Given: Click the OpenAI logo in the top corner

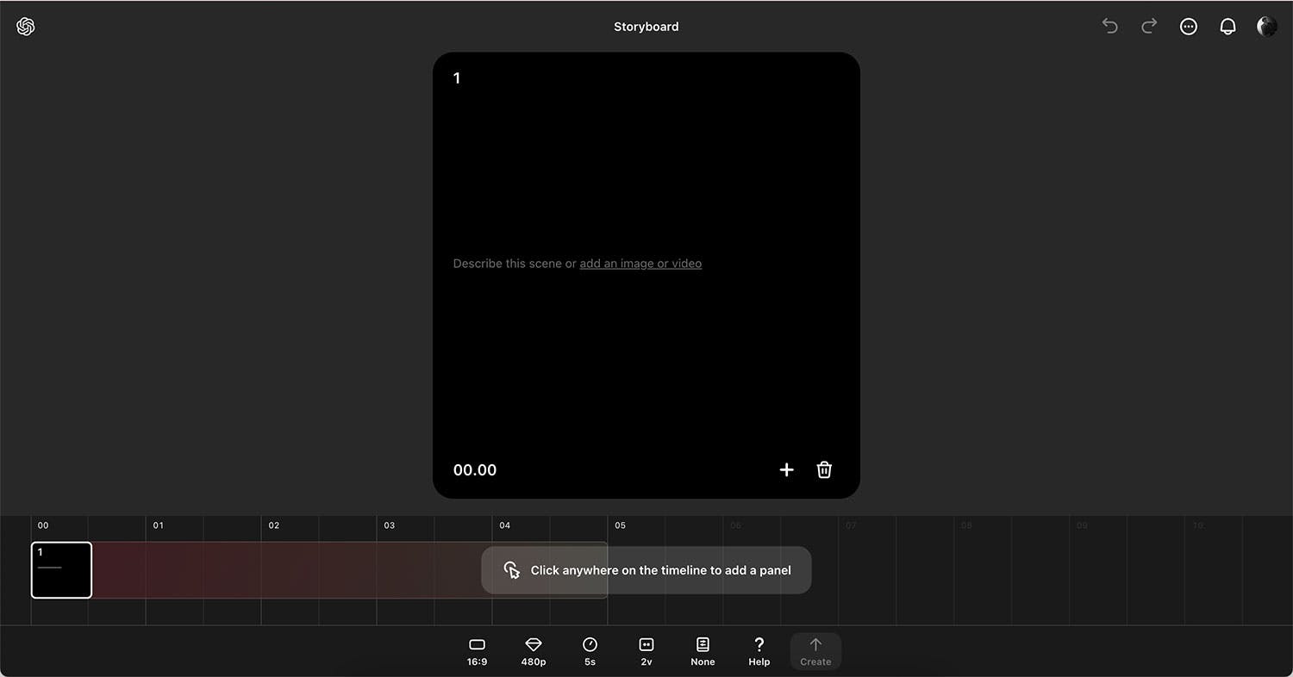Looking at the screenshot, I should [25, 26].
